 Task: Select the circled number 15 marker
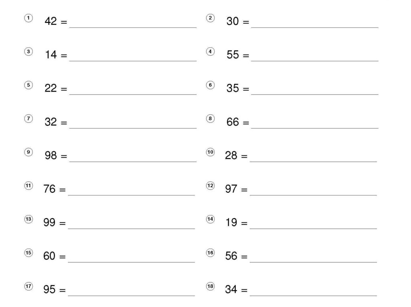[x=28, y=253]
